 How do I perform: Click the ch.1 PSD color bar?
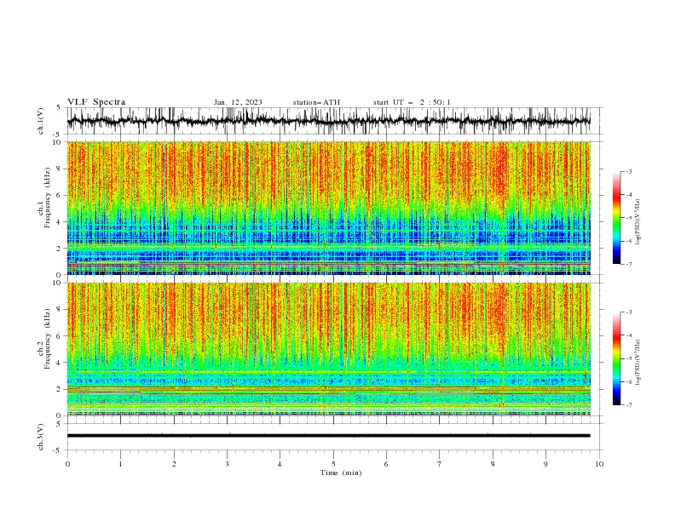pos(616,218)
